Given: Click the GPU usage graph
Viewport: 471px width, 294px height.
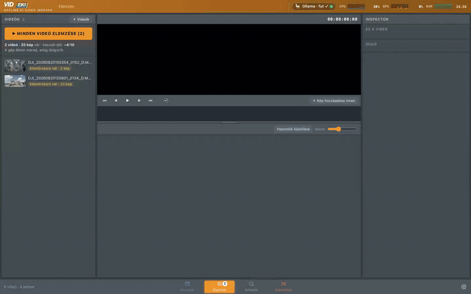Looking at the screenshot, I should pos(399,6).
